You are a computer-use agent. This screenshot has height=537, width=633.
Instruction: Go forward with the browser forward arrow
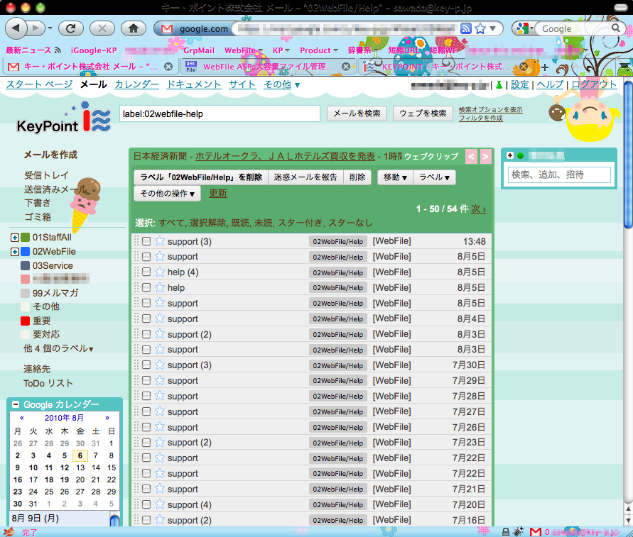[x=36, y=28]
